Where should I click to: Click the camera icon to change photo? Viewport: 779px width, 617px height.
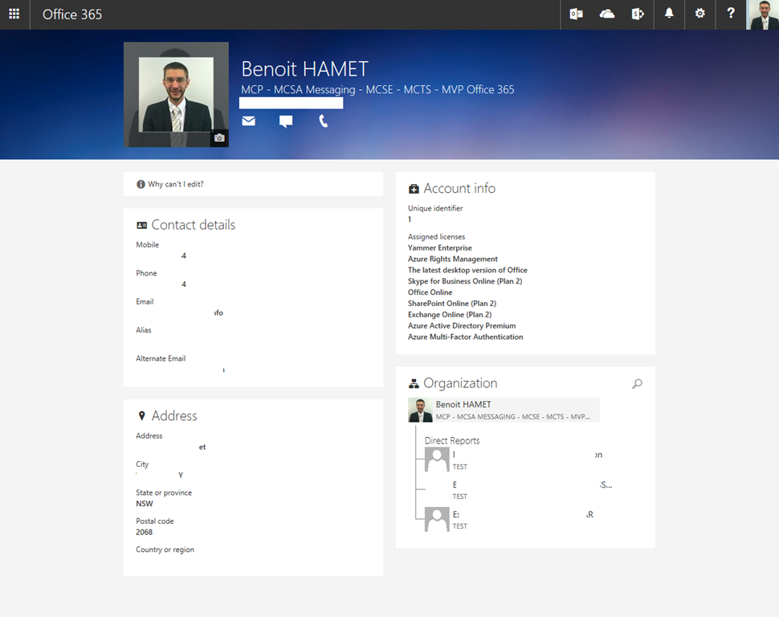click(219, 138)
